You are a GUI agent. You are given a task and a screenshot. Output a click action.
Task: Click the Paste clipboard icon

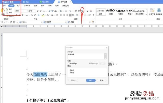pyautogui.click(x=3, y=11)
